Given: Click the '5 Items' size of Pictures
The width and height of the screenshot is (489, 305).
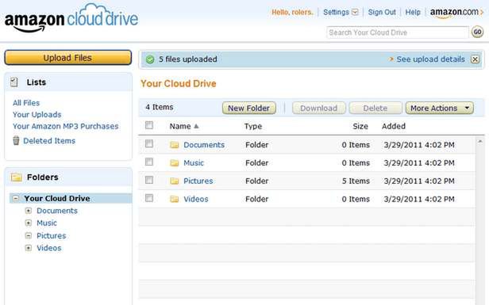Looking at the screenshot, I should click(x=356, y=181).
